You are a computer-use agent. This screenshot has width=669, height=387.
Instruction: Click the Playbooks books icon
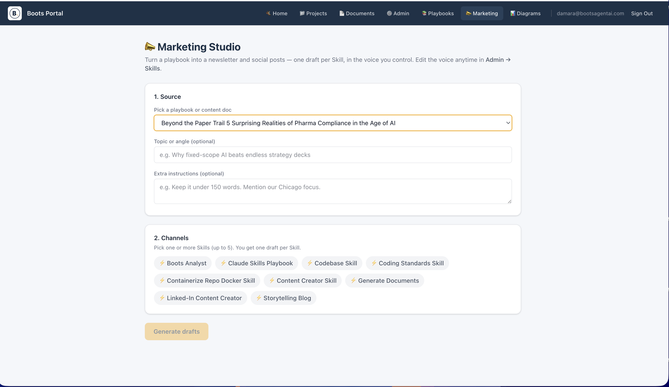pyautogui.click(x=424, y=13)
